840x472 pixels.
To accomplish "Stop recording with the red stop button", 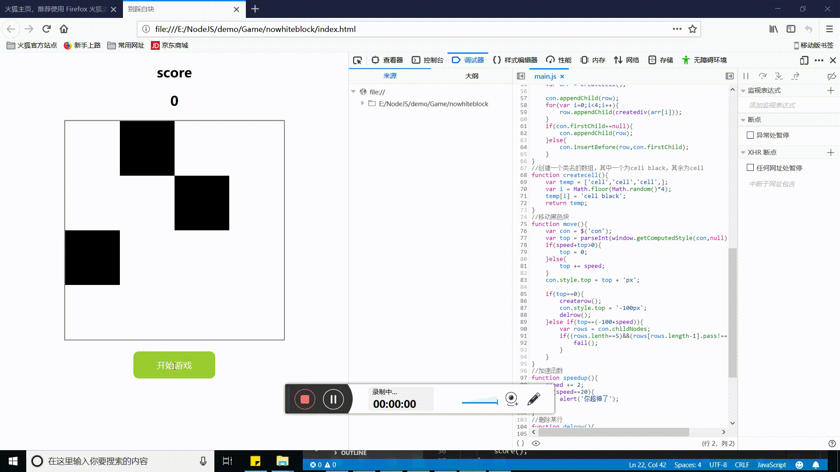I will (x=305, y=399).
